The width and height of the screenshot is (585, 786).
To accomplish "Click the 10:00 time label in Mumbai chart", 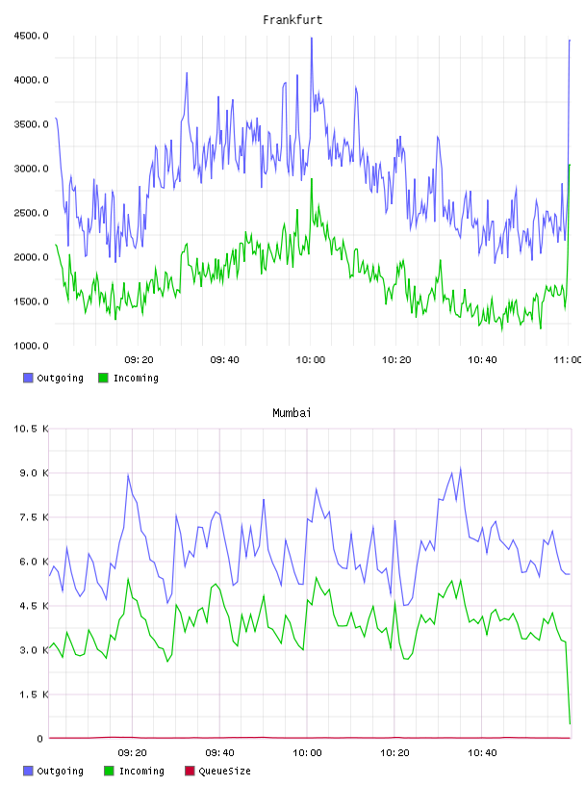I will point(307,752).
